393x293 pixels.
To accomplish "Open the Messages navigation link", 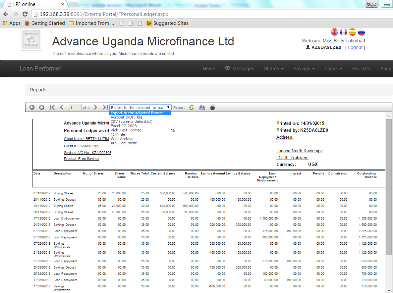I will pyautogui.click(x=240, y=69).
